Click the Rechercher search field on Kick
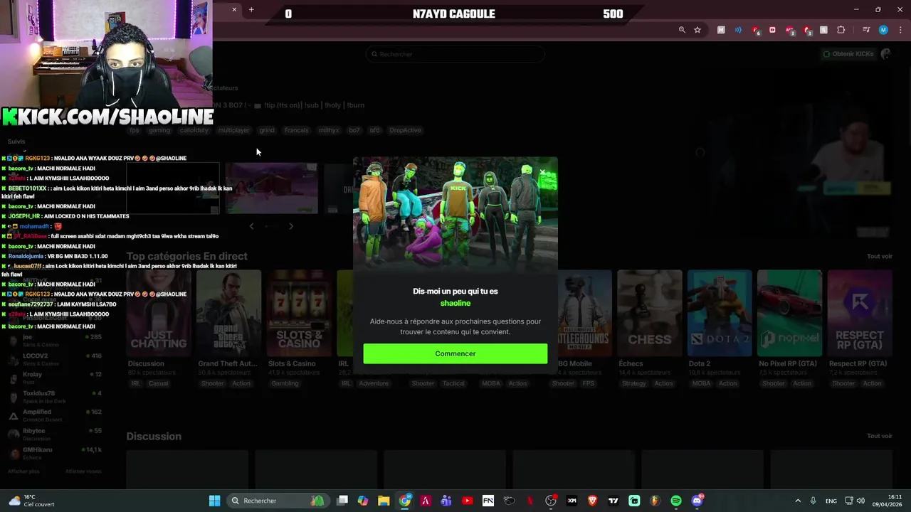This screenshot has width=911, height=512. (455, 54)
